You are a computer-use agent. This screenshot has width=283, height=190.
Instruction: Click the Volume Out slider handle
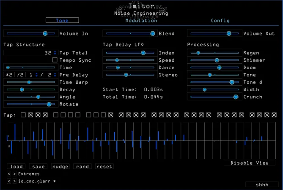point(229,33)
